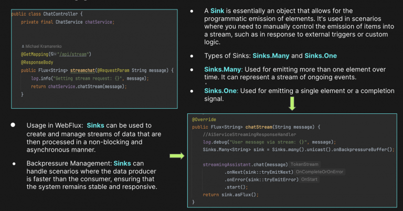Click "return sink.asFlux();" line

pyautogui.click(x=230, y=194)
